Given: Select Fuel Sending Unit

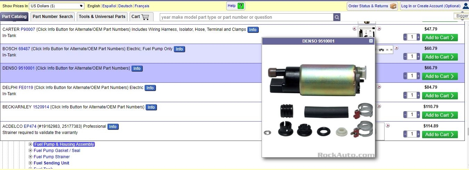Looking at the screenshot, I should [51, 163].
